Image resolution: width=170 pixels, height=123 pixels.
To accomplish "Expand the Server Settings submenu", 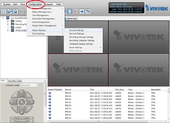I will click(x=83, y=47).
